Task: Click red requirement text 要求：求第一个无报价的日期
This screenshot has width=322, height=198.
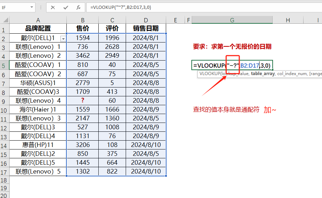Action: point(232,47)
